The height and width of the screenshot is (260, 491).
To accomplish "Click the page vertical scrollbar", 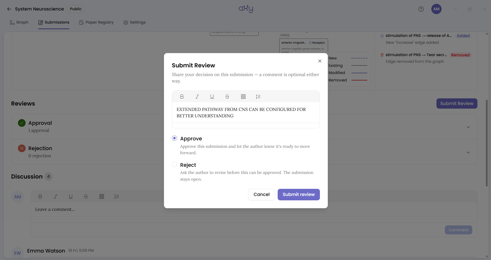I will point(487,143).
